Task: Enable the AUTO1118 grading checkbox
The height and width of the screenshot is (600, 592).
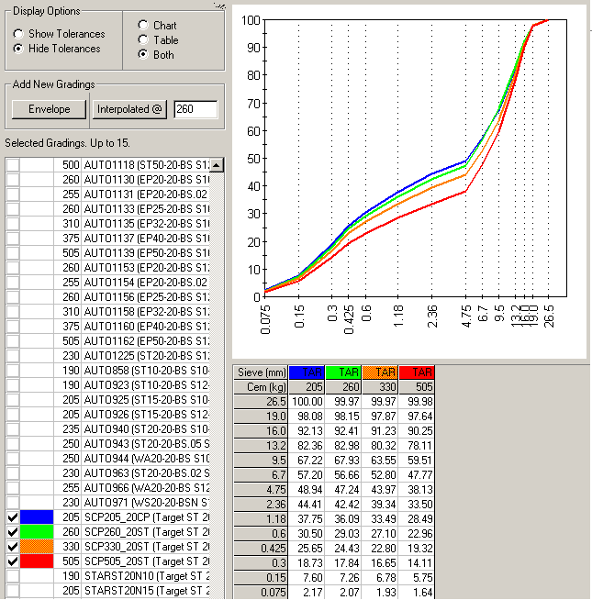Action: tap(13, 165)
